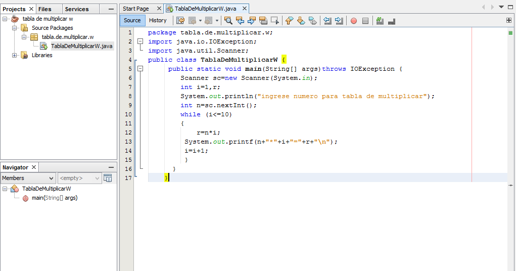The width and height of the screenshot is (516, 271).
Task: Collapse the main method fold at line 5
Action: coord(140,69)
